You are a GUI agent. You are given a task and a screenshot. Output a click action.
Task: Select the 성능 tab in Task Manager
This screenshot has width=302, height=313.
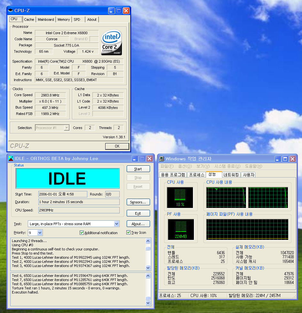pos(214,174)
